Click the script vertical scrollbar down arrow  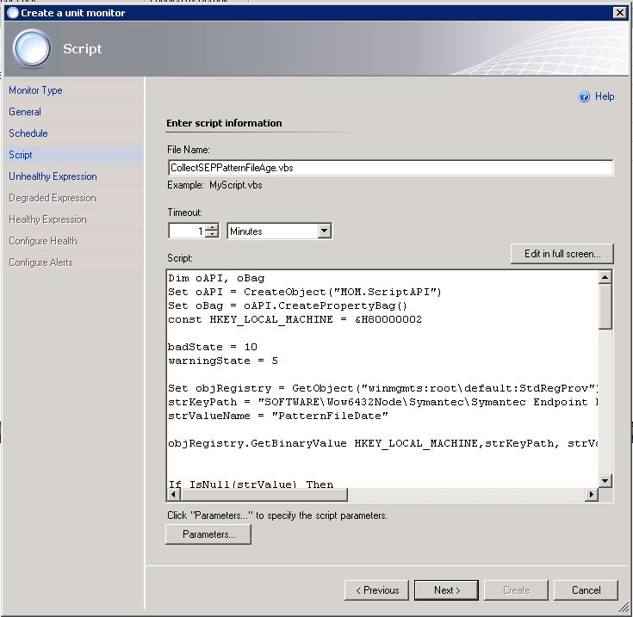coord(605,480)
